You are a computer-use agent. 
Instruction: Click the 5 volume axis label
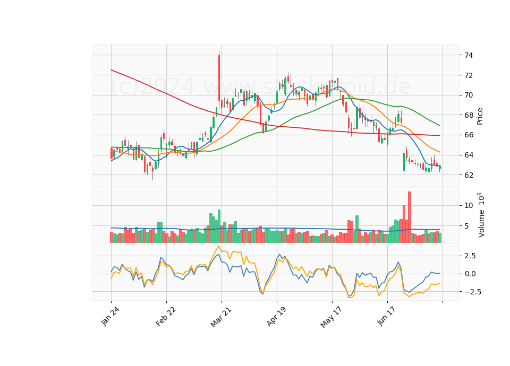click(467, 226)
